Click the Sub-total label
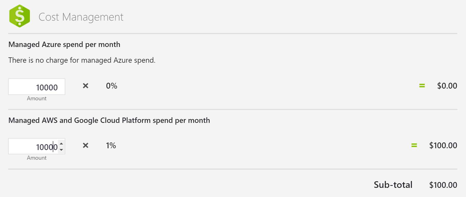The image size is (466, 197). click(x=393, y=185)
